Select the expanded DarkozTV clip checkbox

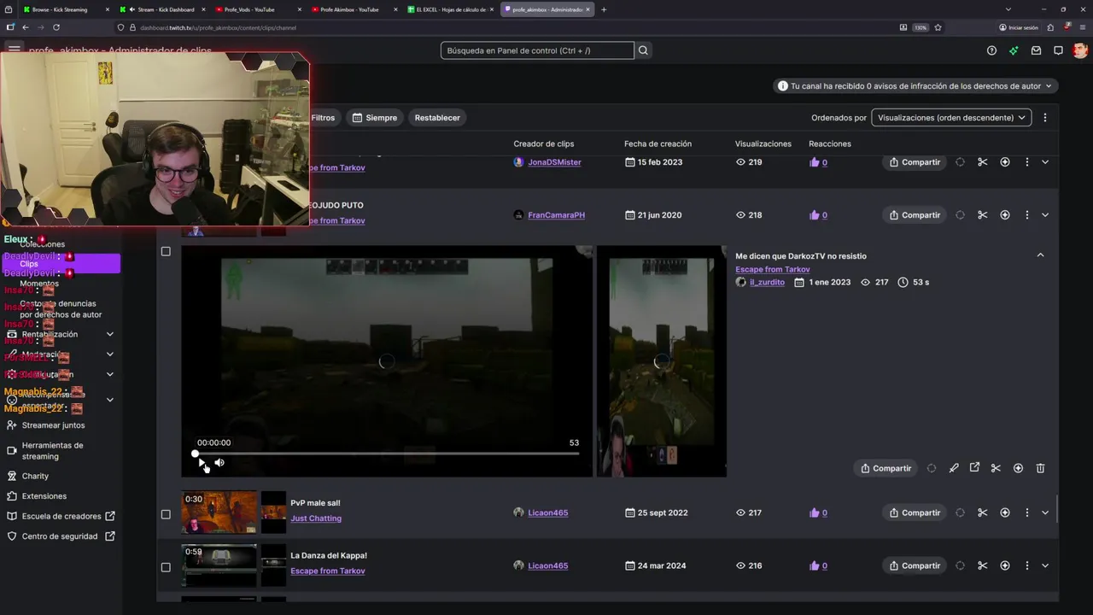166,251
